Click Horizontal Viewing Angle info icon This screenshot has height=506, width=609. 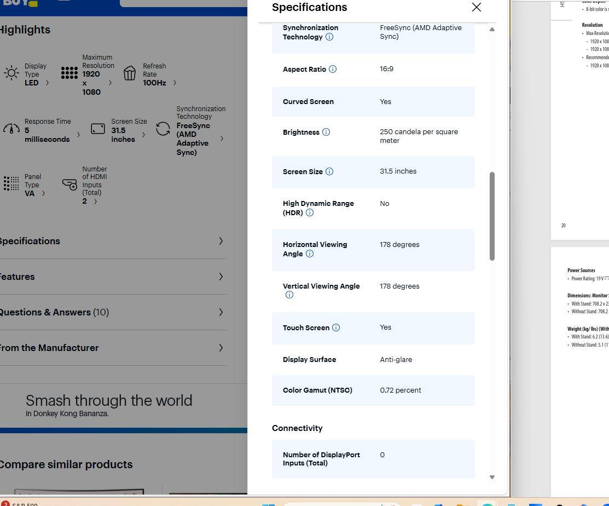(x=310, y=254)
